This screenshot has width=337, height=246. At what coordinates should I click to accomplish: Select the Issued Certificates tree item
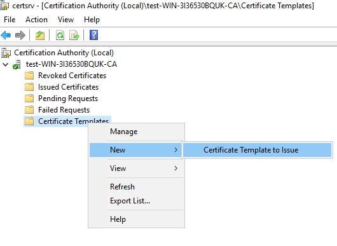pyautogui.click(x=68, y=87)
